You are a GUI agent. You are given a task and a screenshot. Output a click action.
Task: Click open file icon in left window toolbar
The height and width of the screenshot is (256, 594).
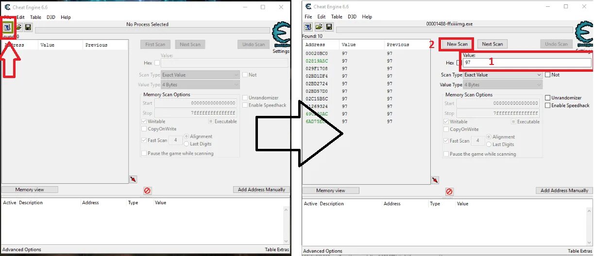pos(18,27)
